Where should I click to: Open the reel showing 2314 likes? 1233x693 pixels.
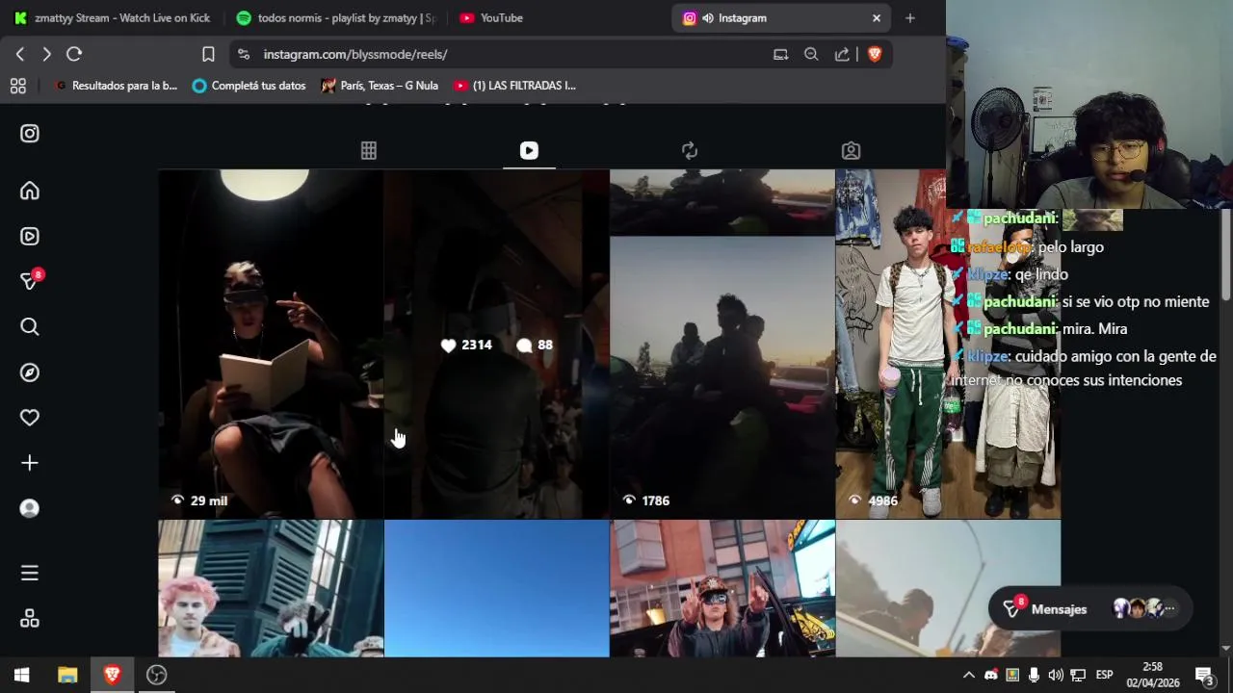496,344
